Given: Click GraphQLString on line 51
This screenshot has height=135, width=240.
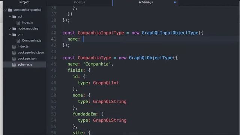Looking at the screenshot, I should coord(109,102).
